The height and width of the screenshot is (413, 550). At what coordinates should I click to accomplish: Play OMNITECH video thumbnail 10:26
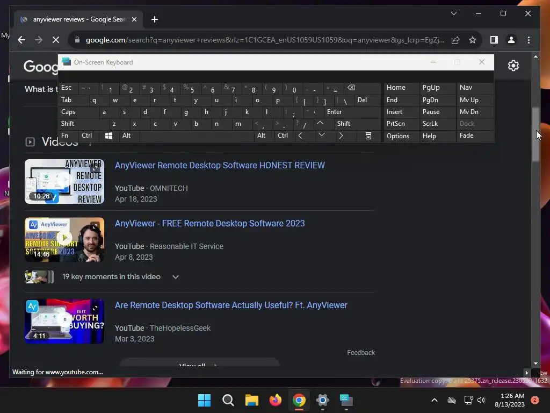click(x=64, y=182)
